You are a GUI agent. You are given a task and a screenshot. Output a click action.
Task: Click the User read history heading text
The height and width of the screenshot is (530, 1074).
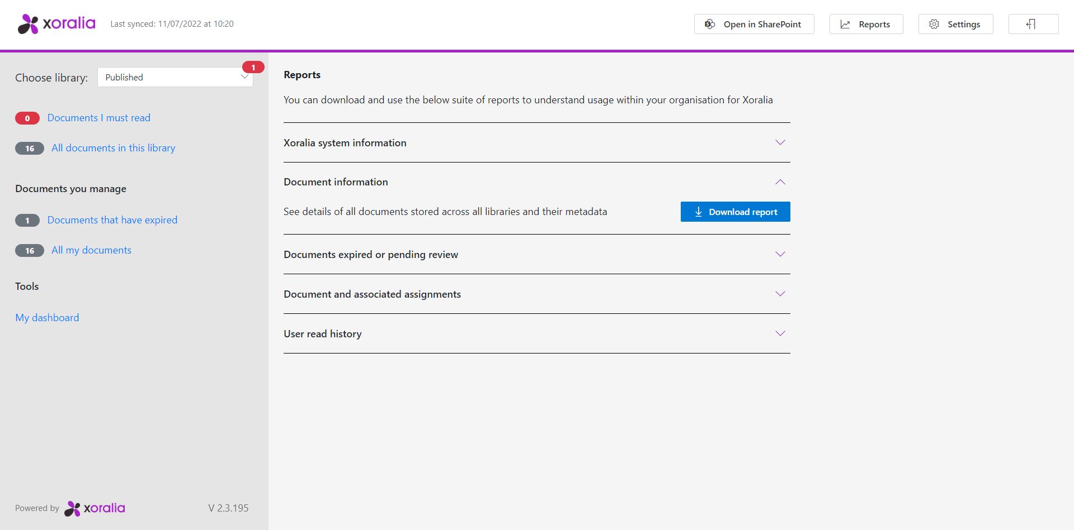(323, 334)
